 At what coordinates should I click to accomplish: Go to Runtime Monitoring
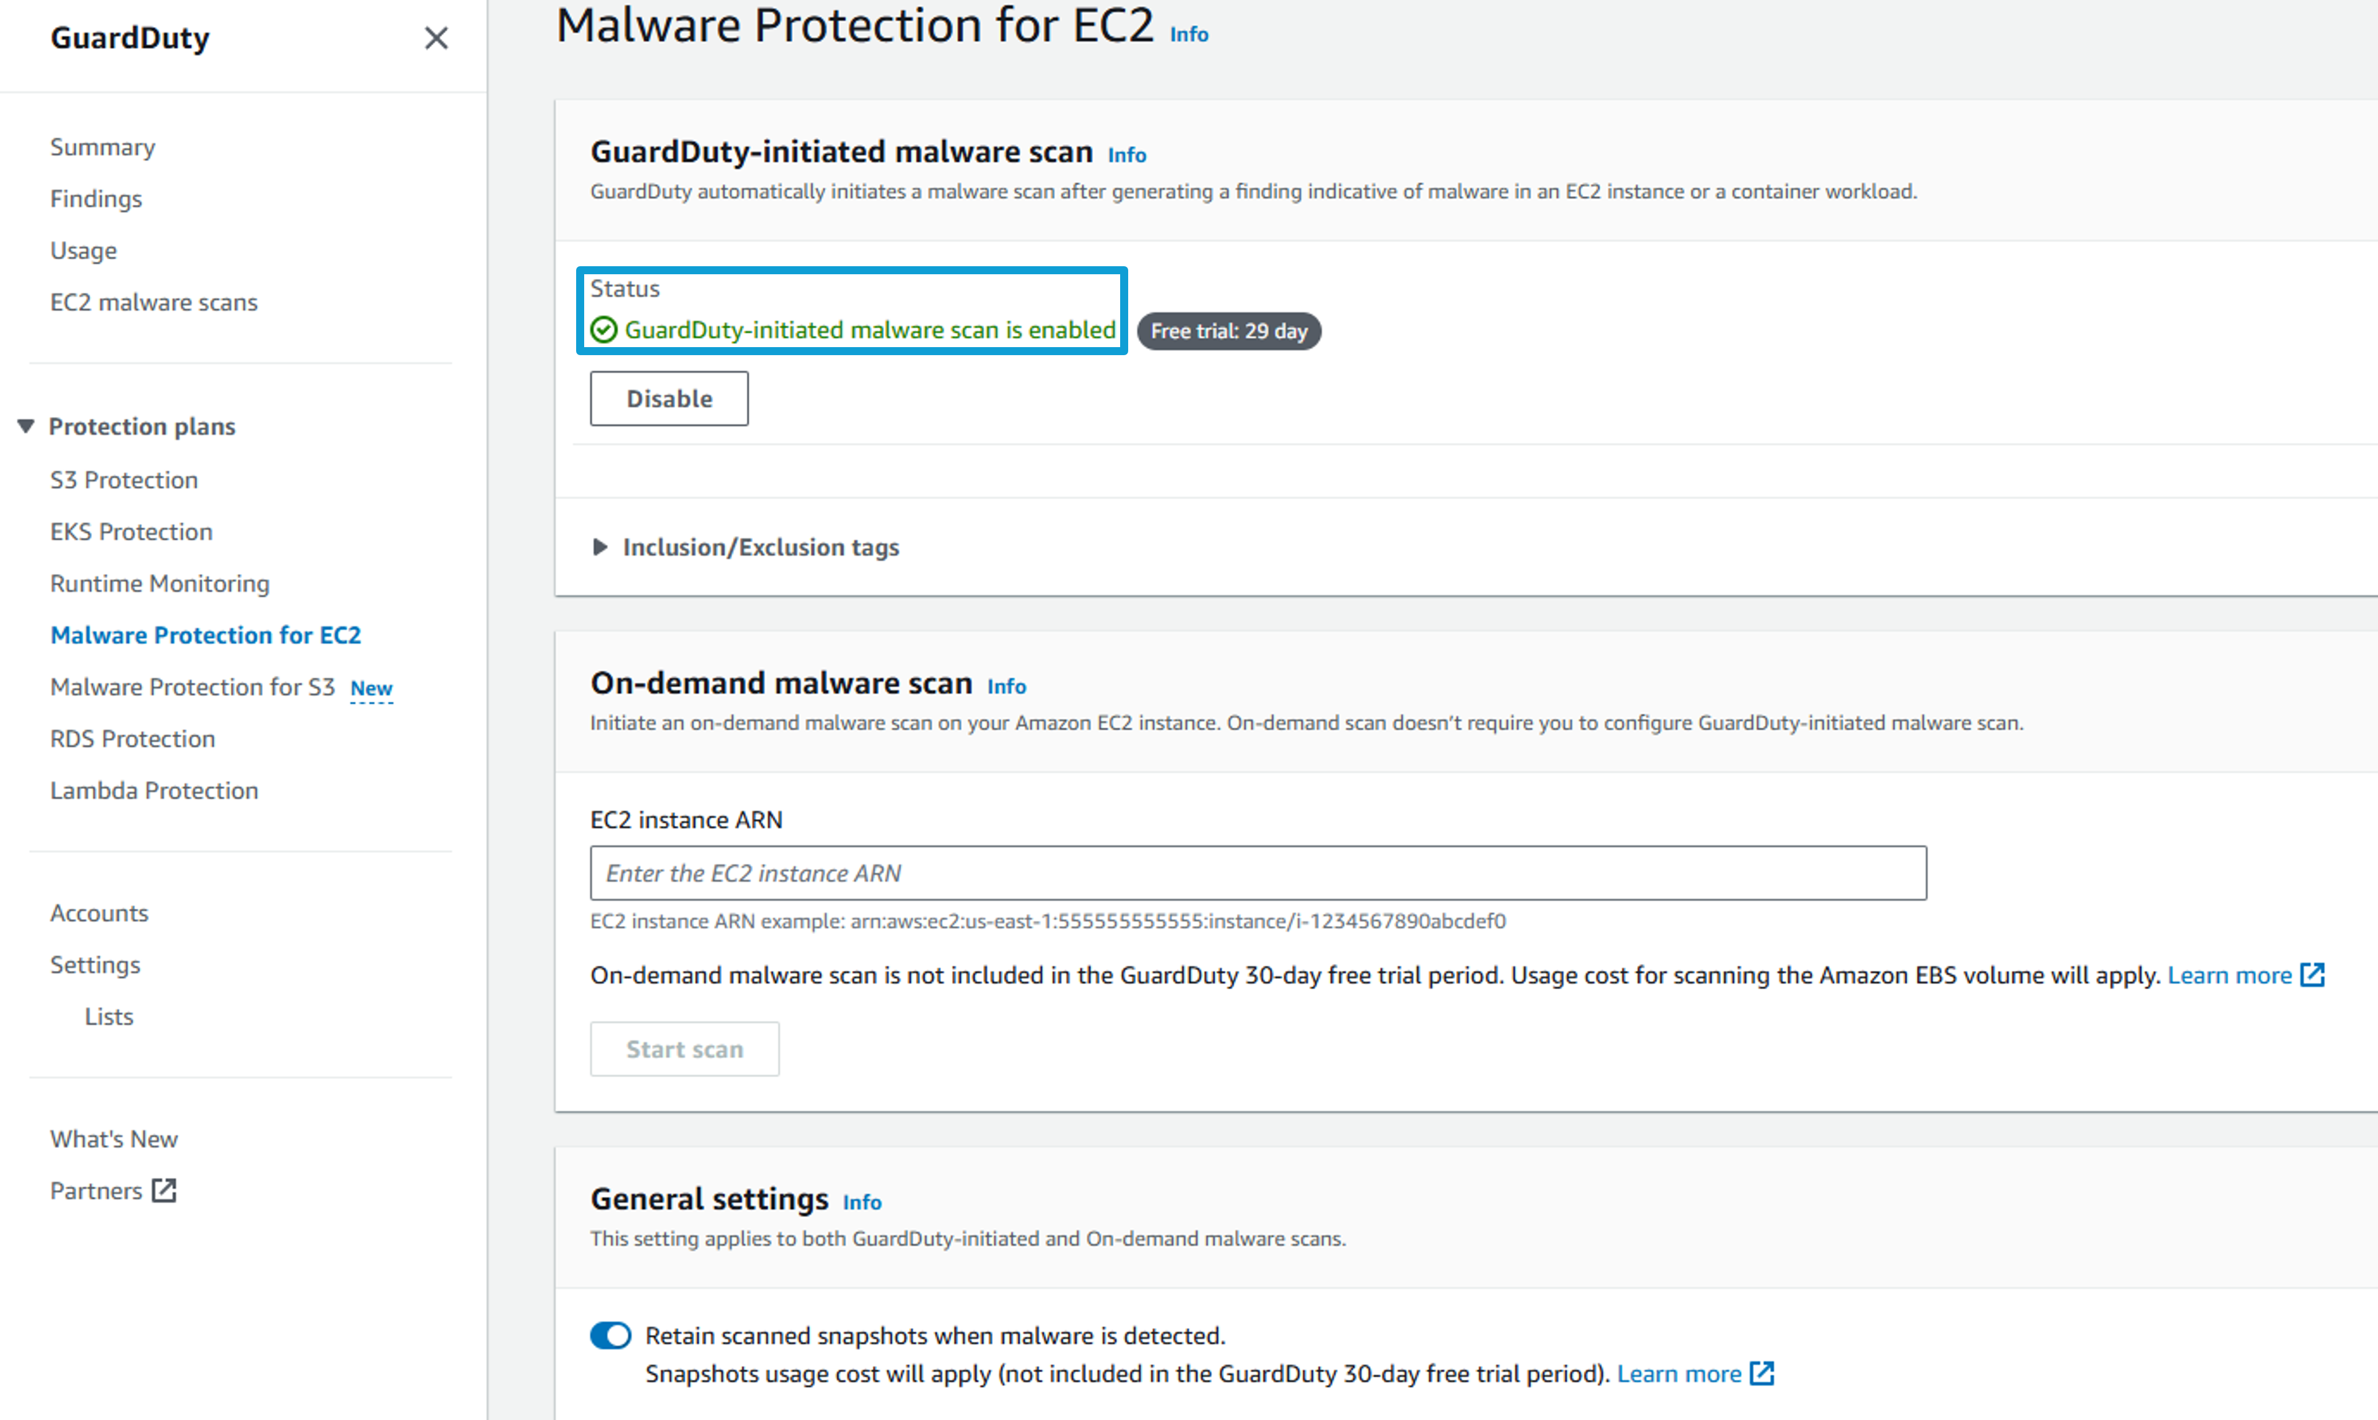(x=160, y=583)
